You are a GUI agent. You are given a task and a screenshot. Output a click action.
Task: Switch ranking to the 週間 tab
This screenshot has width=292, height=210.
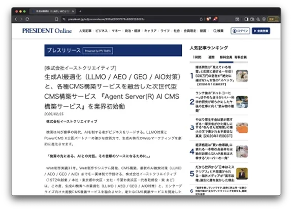pos(211,57)
